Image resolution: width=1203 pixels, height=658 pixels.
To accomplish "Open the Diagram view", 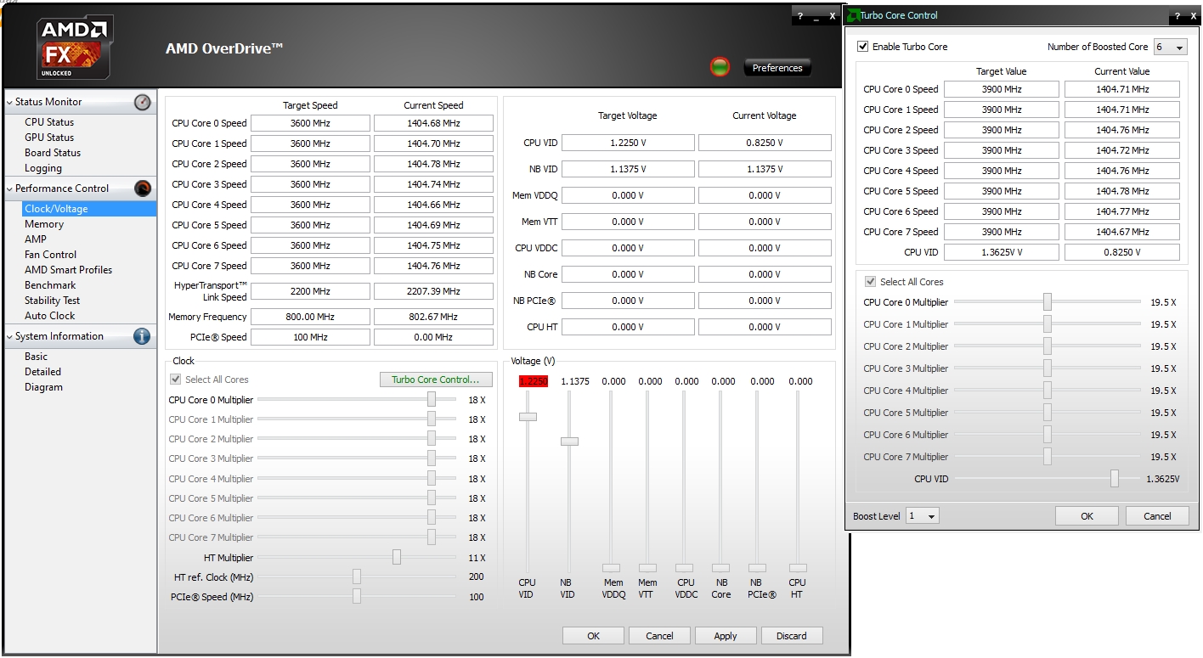I will 44,387.
